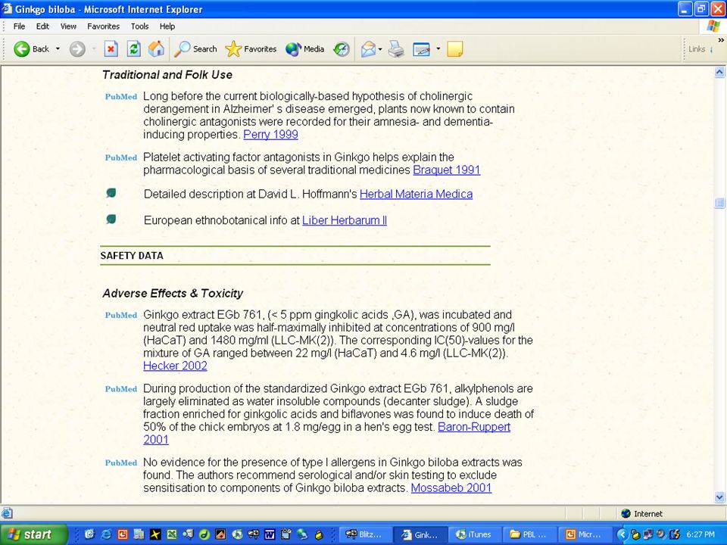The height and width of the screenshot is (545, 727).
Task: Switch to the PBL folder taskbar window
Action: pos(529,534)
